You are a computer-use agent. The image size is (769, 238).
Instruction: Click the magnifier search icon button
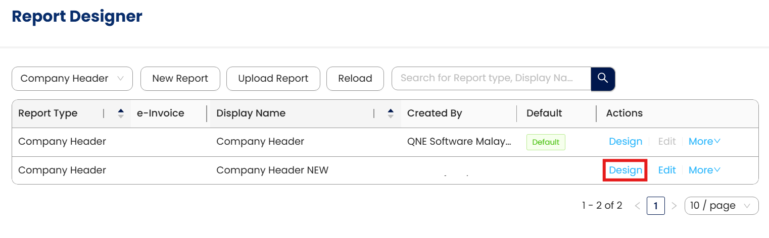point(602,78)
